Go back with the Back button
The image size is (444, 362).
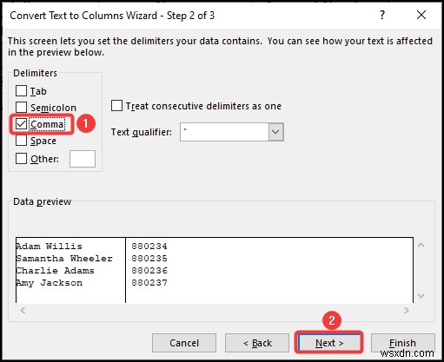tap(257, 343)
